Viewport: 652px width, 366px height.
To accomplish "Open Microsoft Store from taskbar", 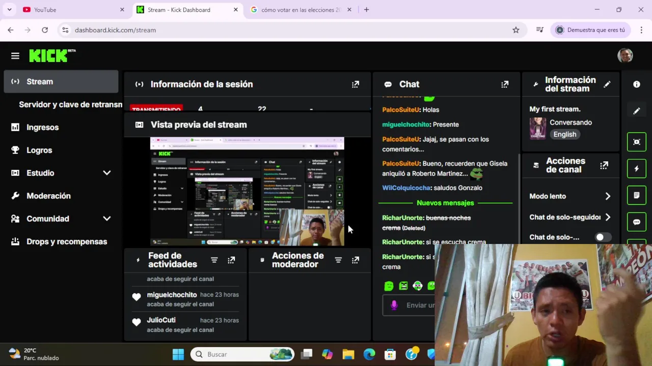I will pos(390,354).
